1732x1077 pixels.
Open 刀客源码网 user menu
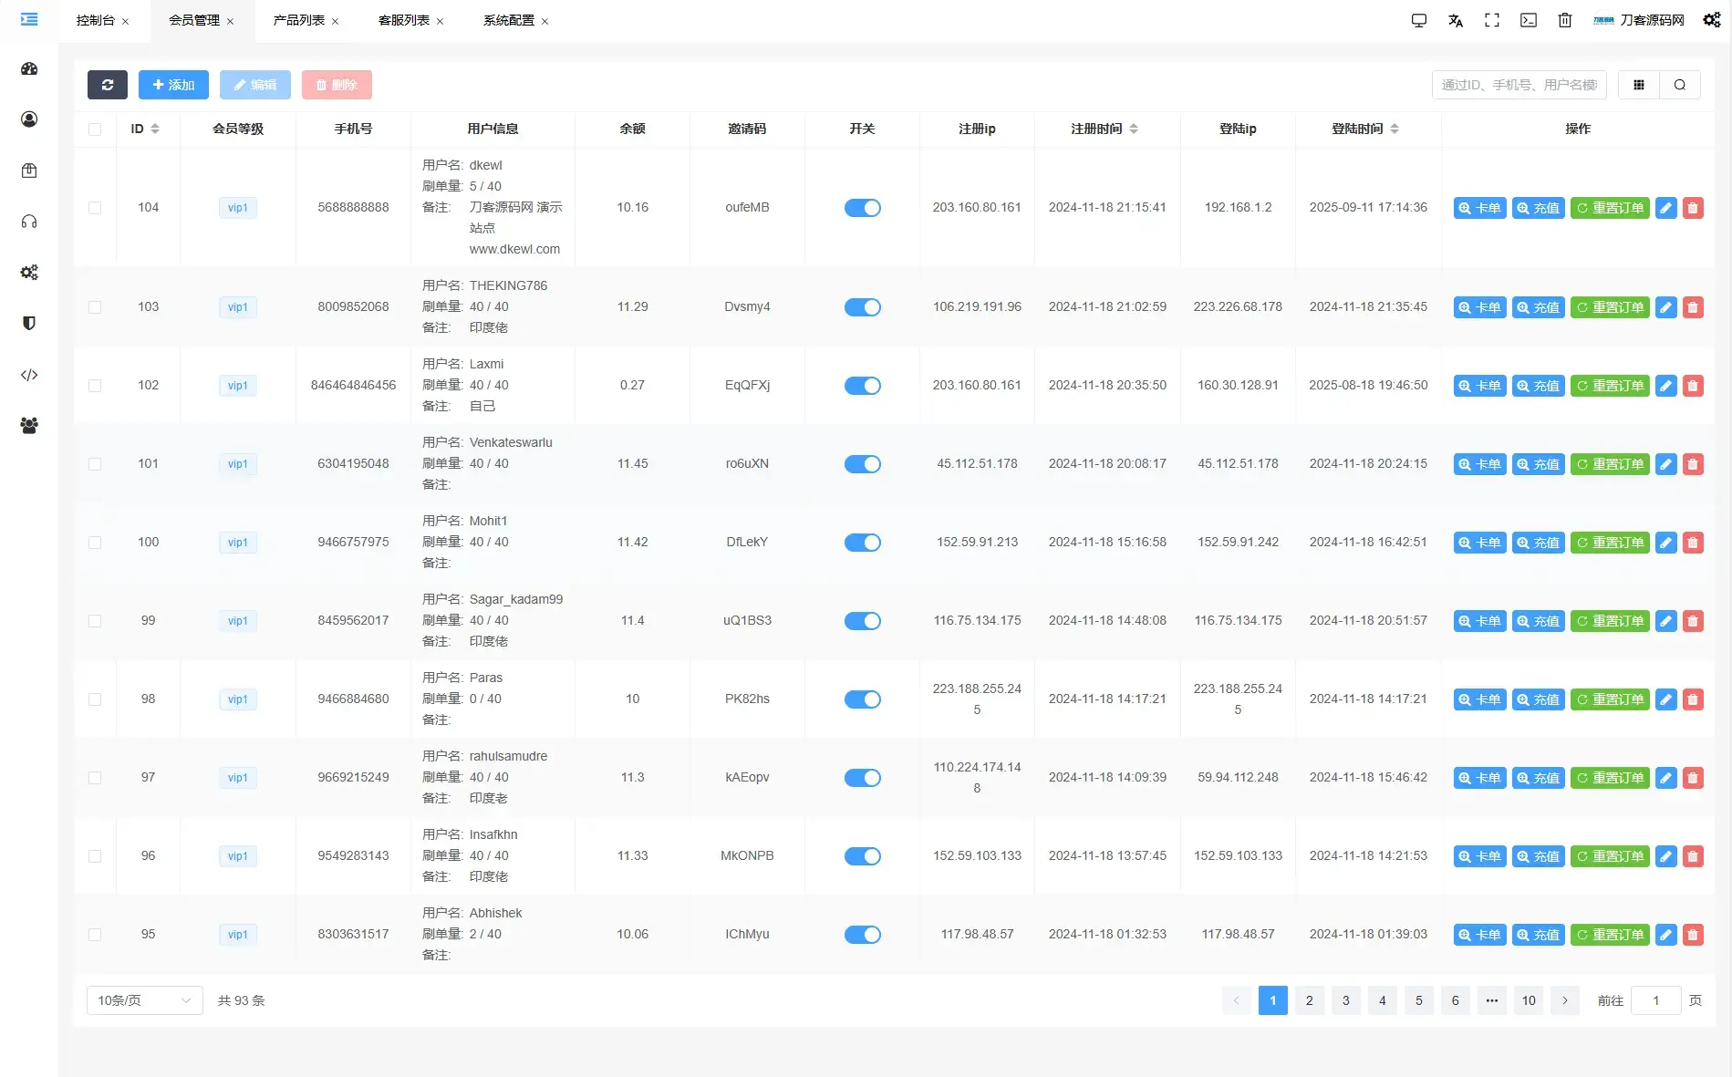click(x=1639, y=20)
